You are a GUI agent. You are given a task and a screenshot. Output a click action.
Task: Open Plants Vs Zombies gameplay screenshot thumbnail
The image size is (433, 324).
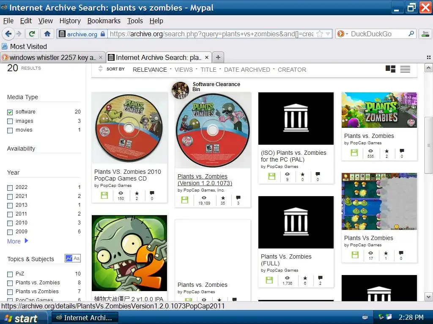[379, 201]
